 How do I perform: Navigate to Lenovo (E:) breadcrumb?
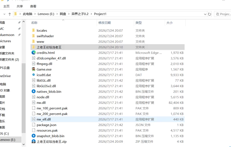(x=46, y=14)
